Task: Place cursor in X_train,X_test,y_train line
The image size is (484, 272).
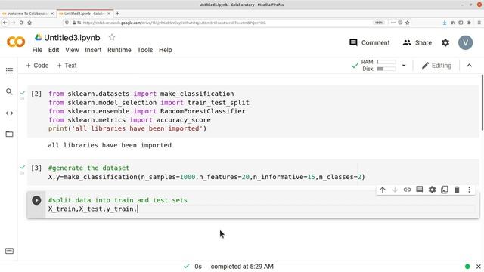Action: (92, 209)
